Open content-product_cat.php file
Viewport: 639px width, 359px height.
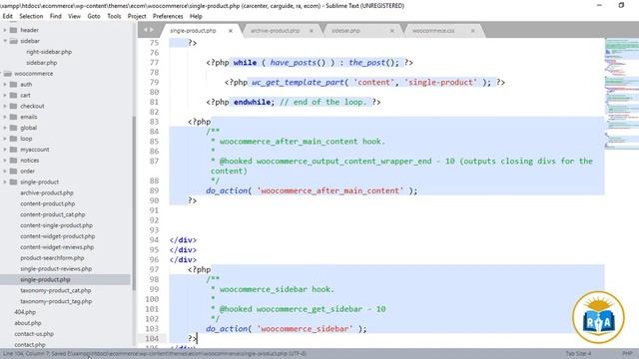tap(53, 214)
